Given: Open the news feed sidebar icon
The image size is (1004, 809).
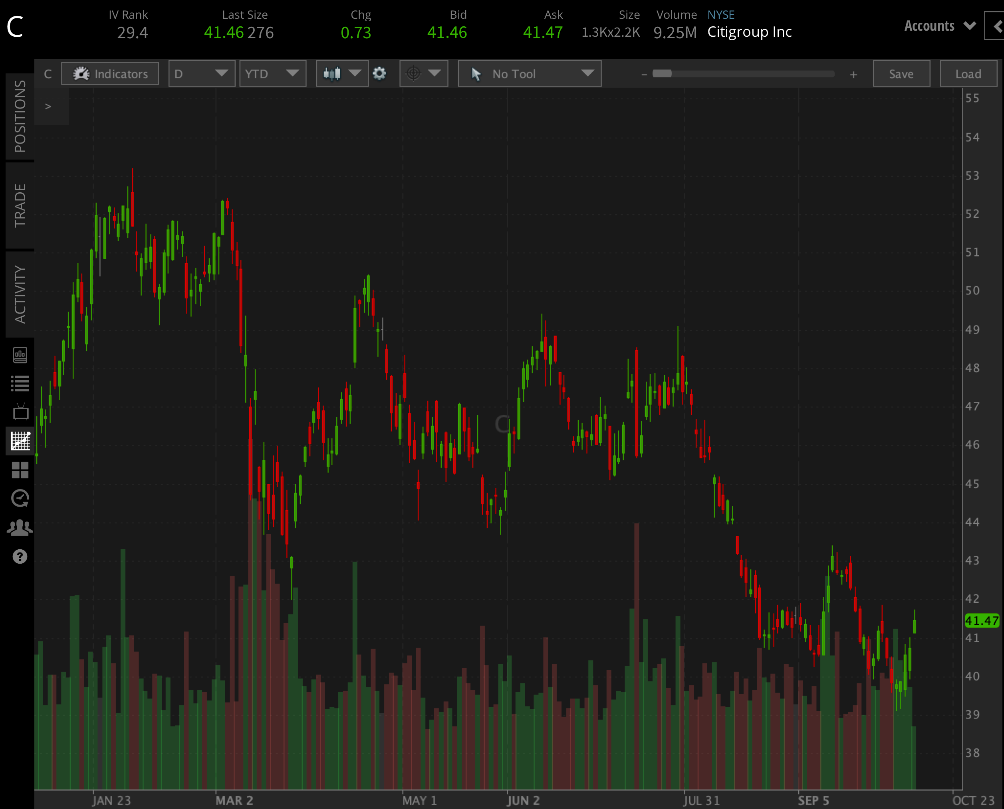Looking at the screenshot, I should coord(20,355).
